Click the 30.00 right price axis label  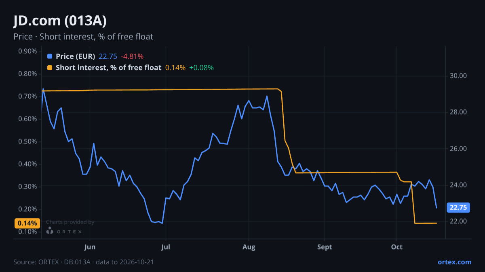coord(458,76)
